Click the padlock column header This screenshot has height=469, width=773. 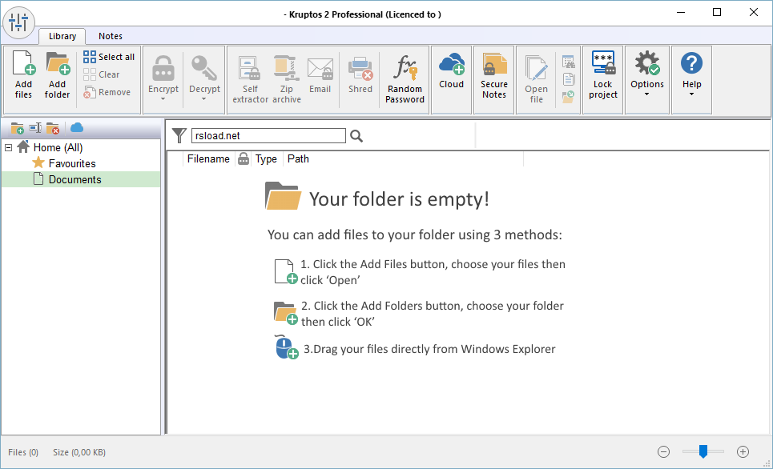click(243, 158)
